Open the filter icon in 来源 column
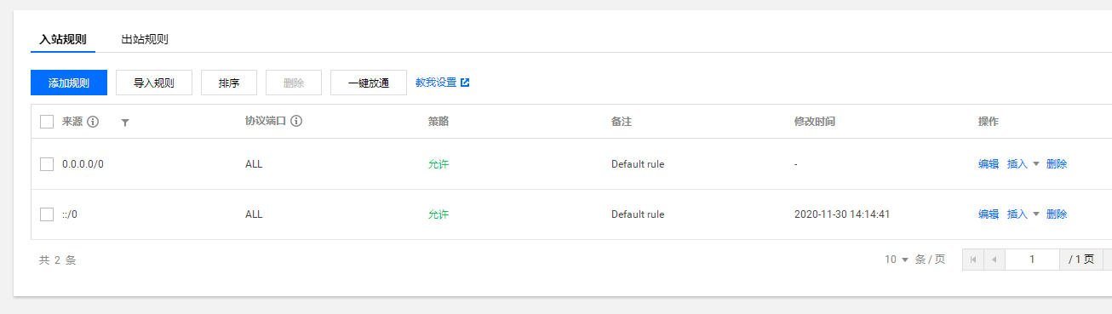Viewport: 1112px width, 314px height. pos(125,123)
